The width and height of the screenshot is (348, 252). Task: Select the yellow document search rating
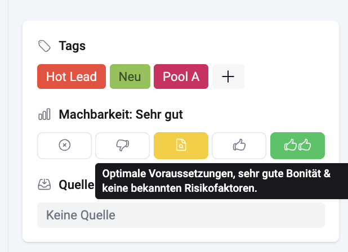pyautogui.click(x=181, y=146)
